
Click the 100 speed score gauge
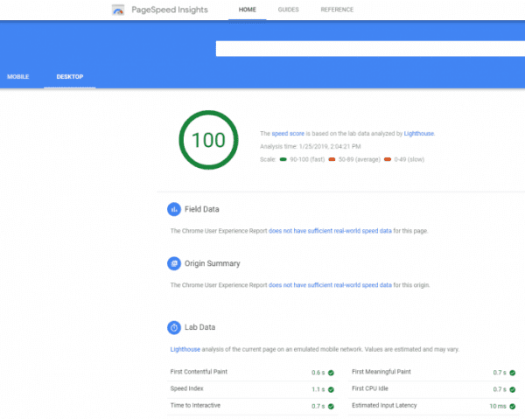click(208, 140)
